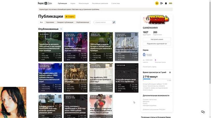Image resolution: width=211 pixels, height=118 pixels.
Task: Open Посмотреть карму link
Action: point(149,67)
